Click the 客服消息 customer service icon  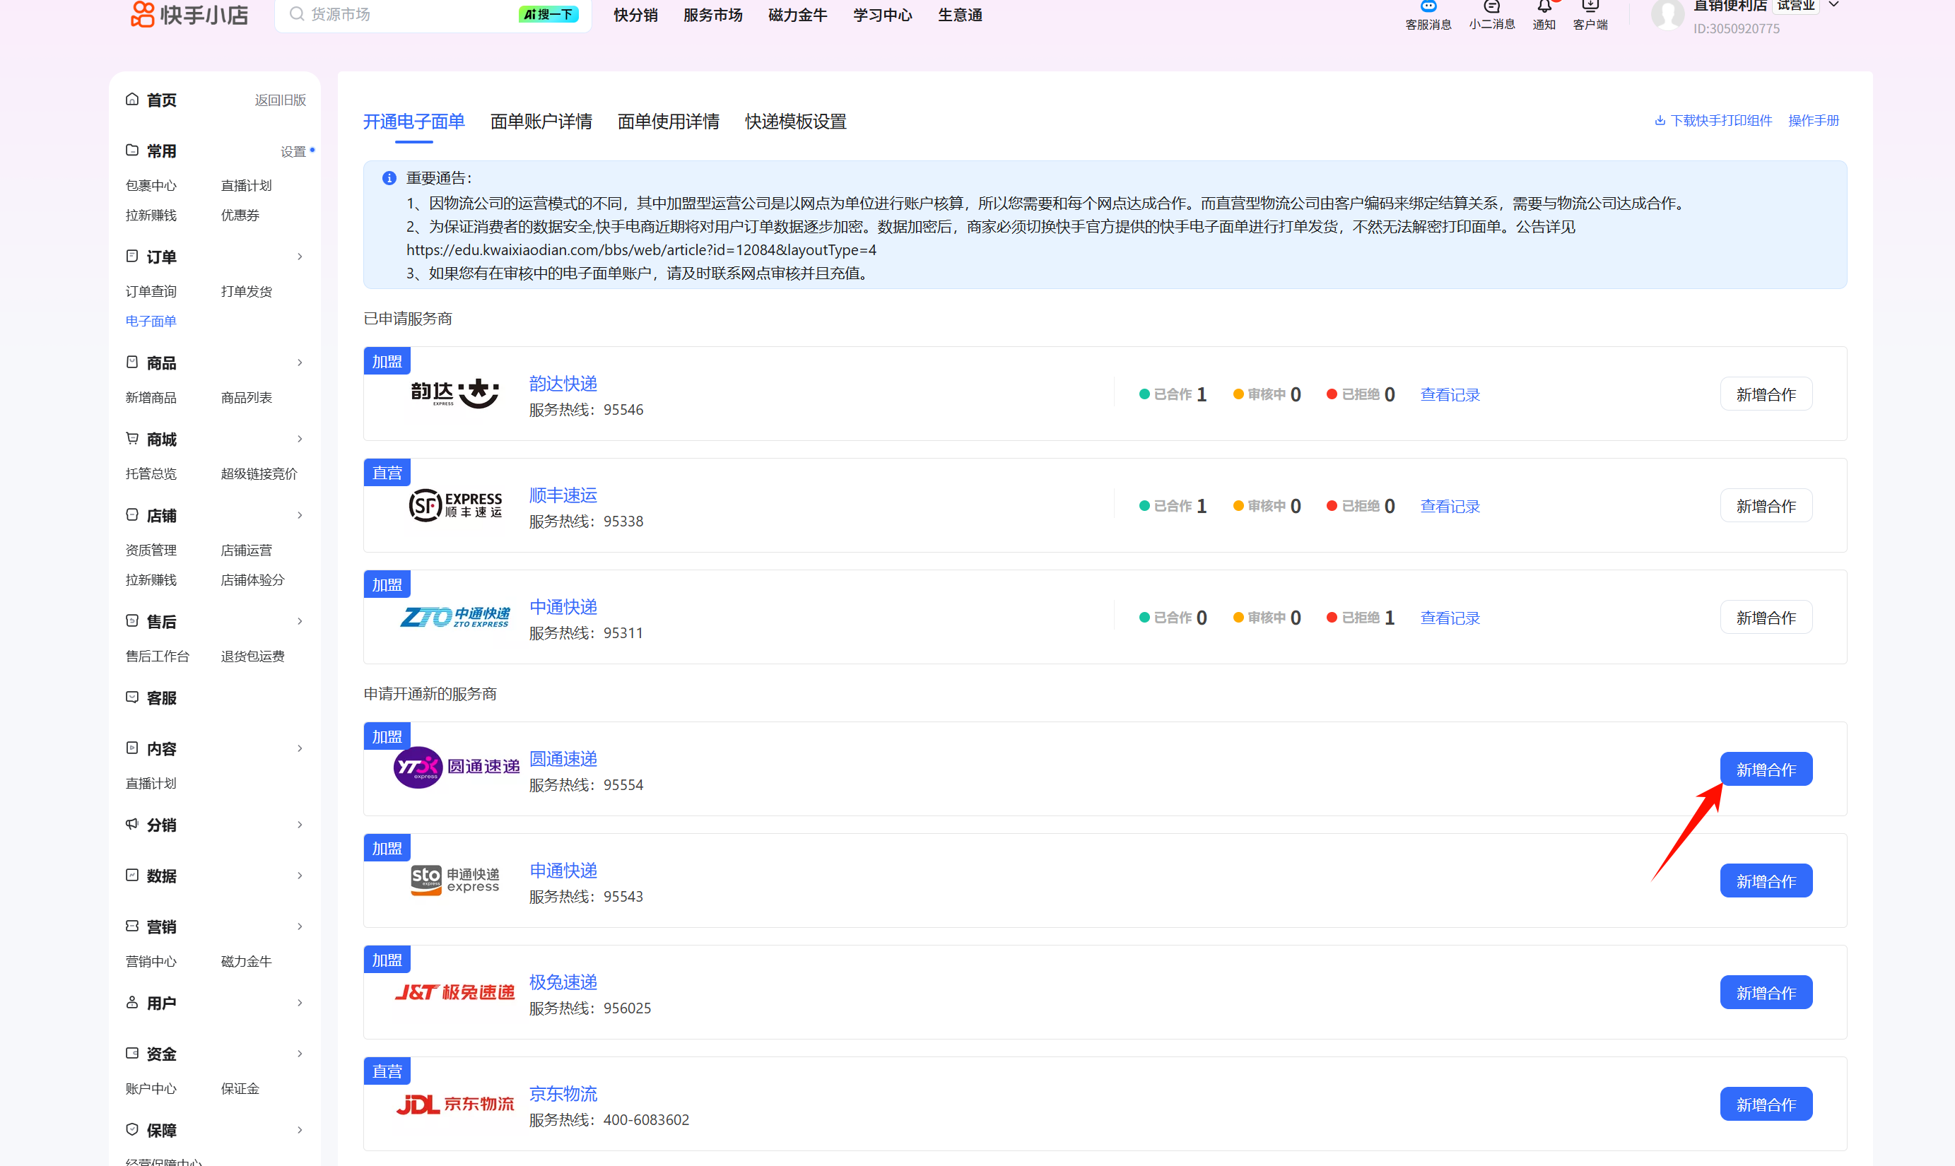tap(1428, 6)
